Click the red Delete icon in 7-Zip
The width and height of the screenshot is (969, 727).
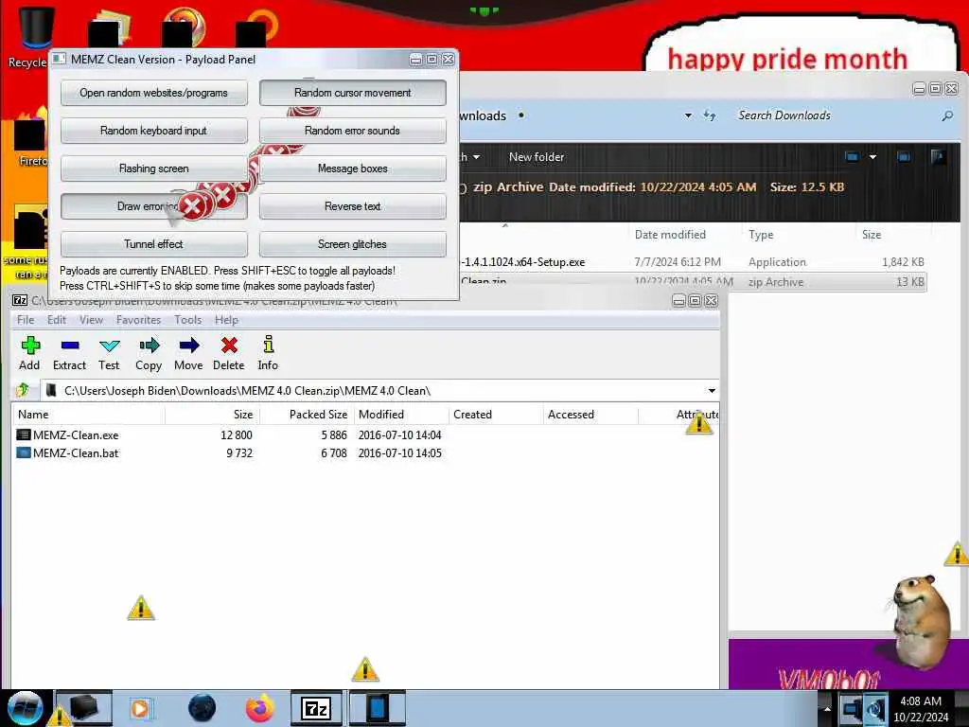pyautogui.click(x=229, y=346)
